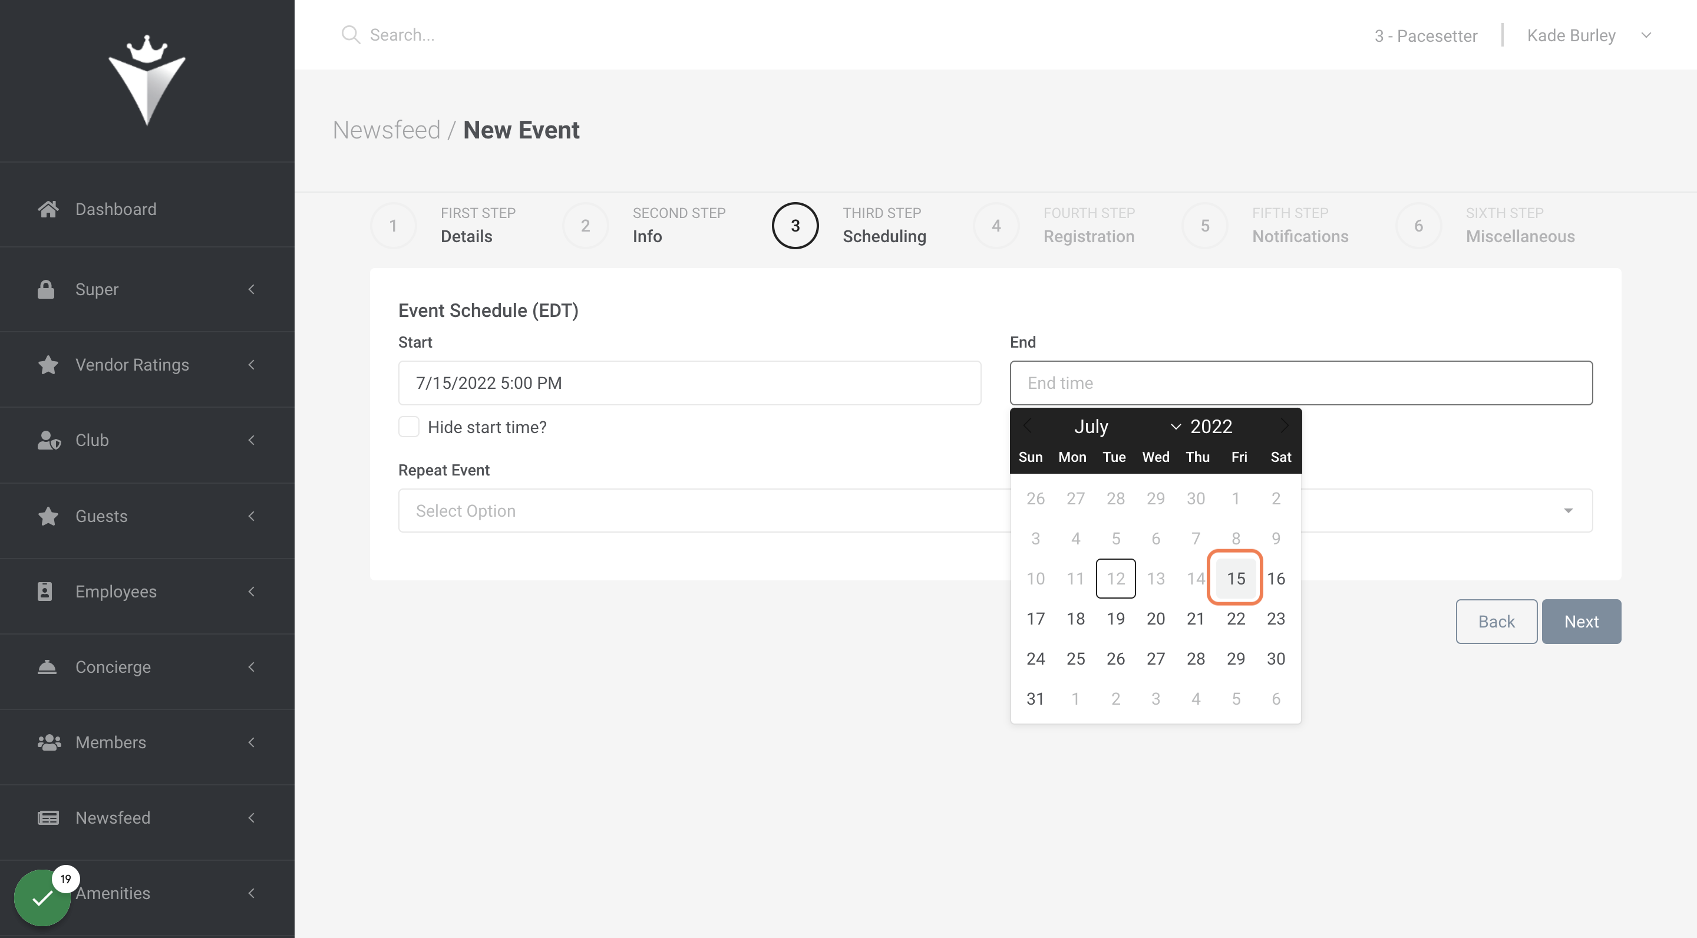Open the Newsfeed breadcrumb link
The height and width of the screenshot is (938, 1697).
(386, 130)
